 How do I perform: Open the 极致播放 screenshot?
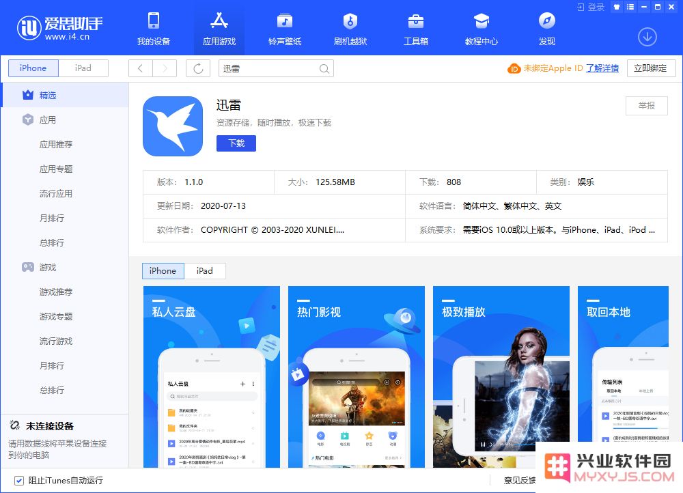coord(501,377)
